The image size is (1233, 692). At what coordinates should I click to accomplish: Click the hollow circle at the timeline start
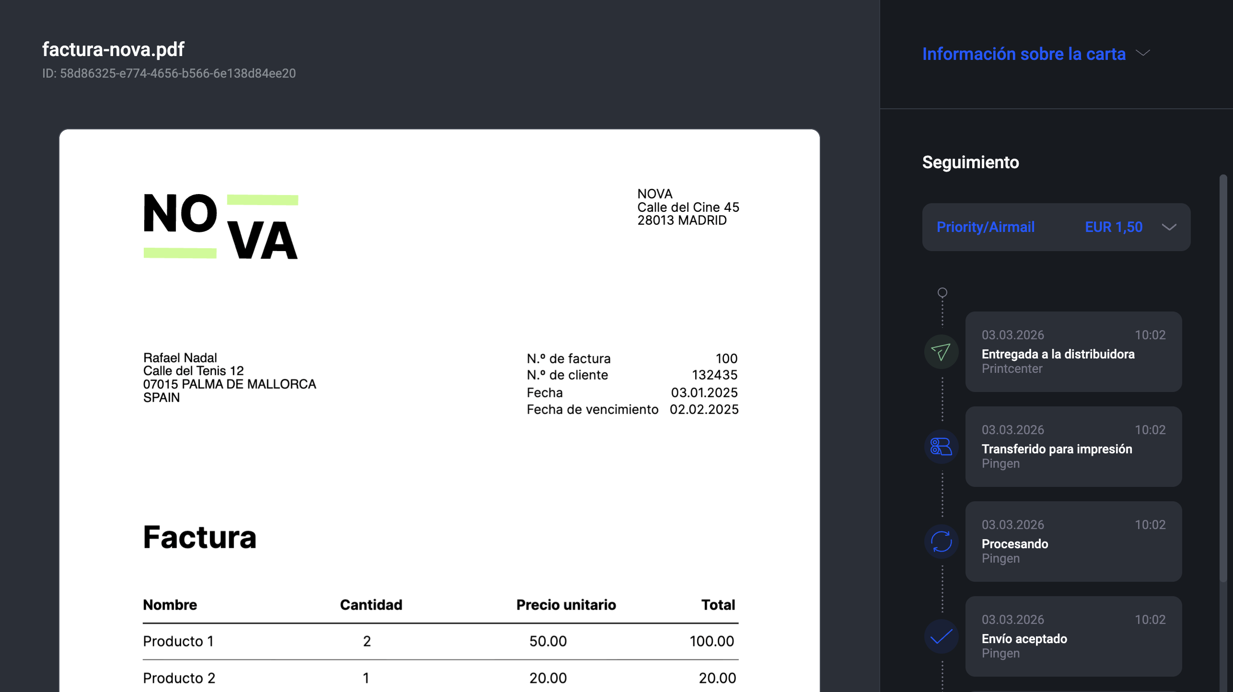[941, 292]
